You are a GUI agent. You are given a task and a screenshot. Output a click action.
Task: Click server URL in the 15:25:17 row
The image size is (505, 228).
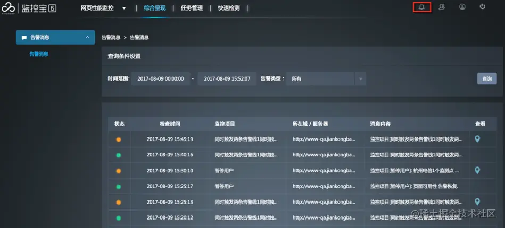(324, 186)
